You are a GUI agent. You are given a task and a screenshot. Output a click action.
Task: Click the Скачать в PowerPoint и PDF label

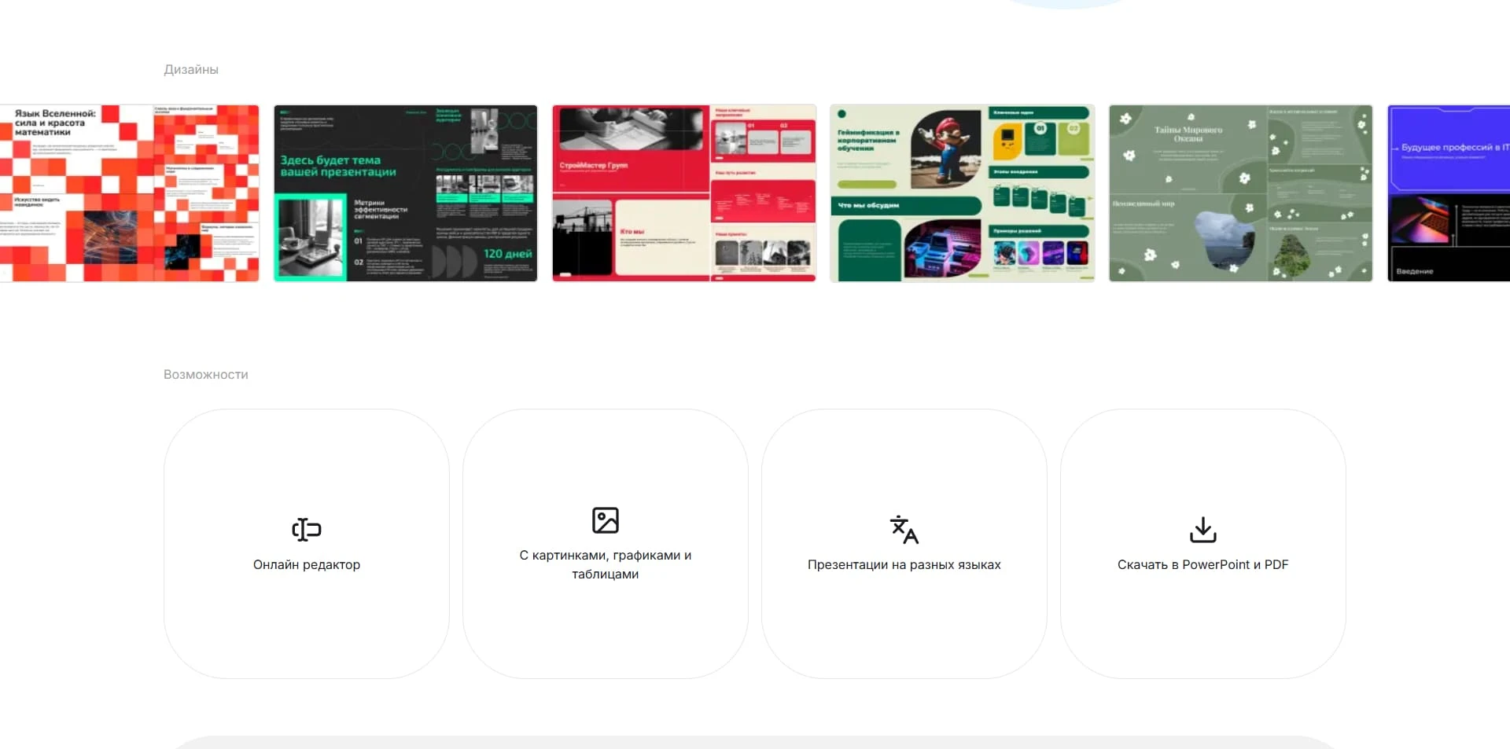coord(1203,565)
